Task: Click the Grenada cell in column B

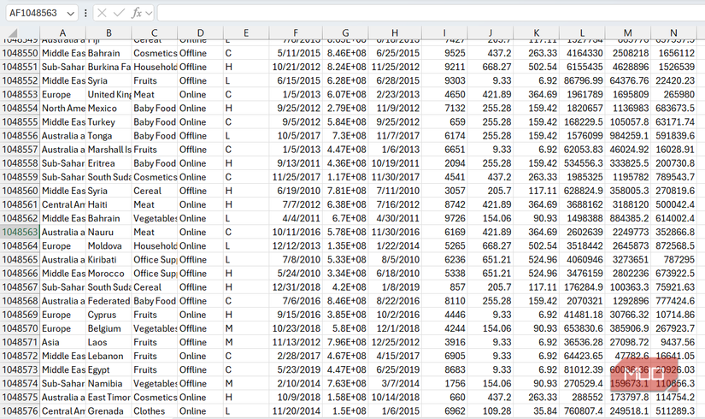Action: (x=109, y=411)
